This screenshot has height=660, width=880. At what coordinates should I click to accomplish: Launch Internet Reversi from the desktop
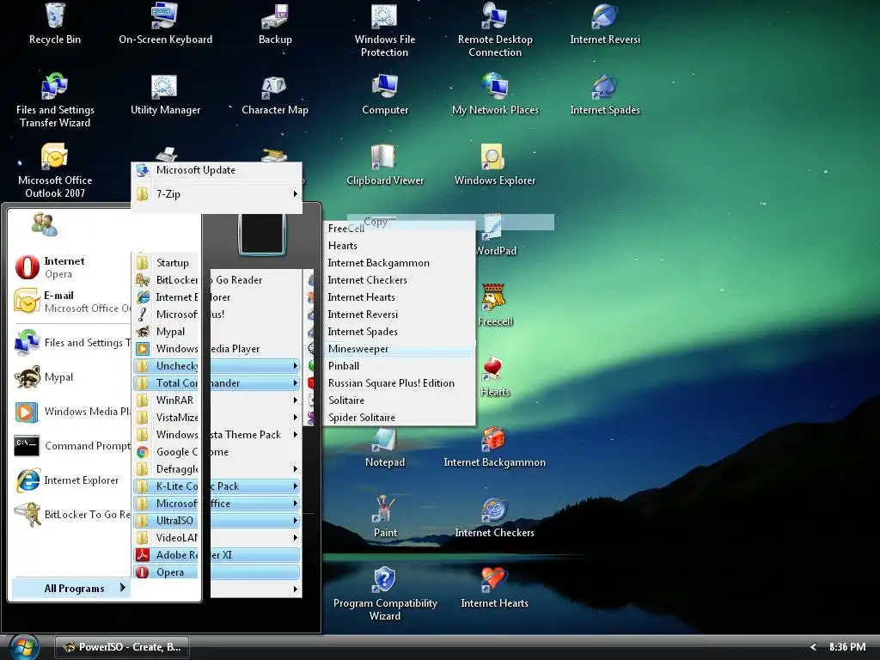604,23
